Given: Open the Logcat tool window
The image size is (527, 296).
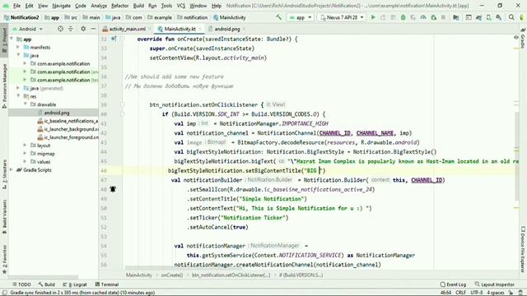Looking at the screenshot, I should (75, 284).
